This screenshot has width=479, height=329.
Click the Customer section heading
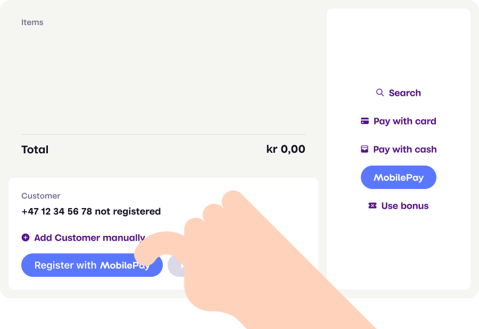tap(41, 196)
